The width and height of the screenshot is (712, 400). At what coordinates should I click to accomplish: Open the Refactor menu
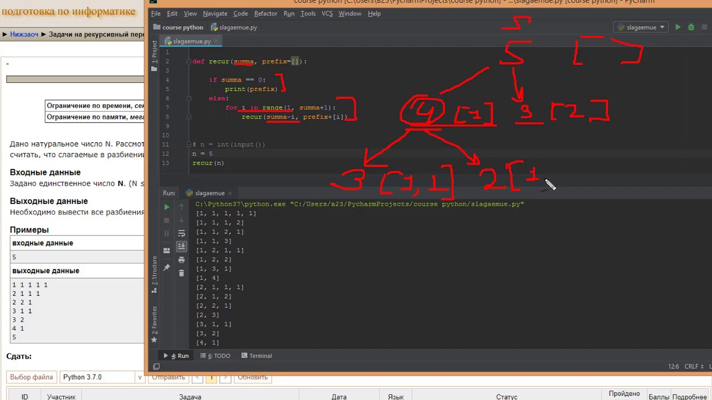click(266, 13)
